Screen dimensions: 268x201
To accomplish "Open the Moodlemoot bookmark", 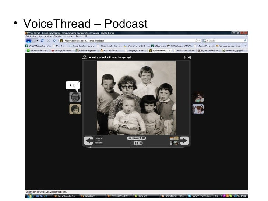I will coord(61,46).
